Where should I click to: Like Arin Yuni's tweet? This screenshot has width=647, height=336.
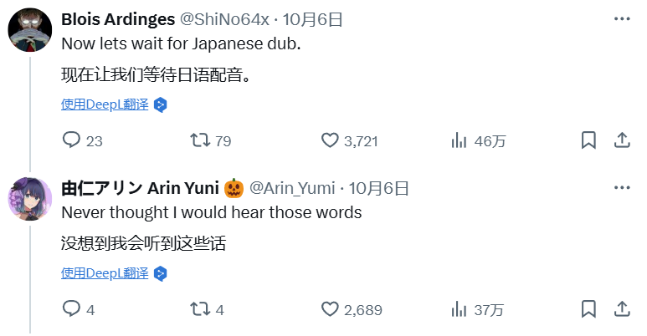(x=330, y=309)
